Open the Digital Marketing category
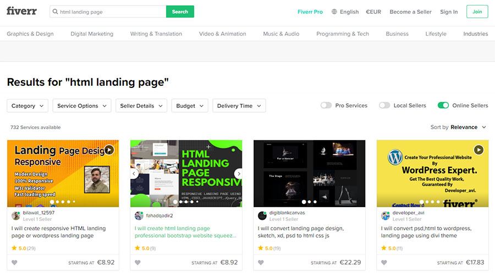Viewport: 495px width, 277px height. [x=92, y=34]
